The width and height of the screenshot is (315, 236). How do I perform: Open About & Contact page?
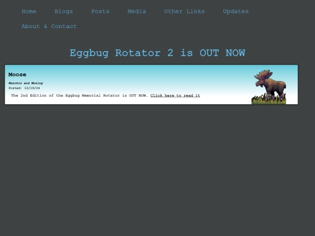click(x=49, y=26)
